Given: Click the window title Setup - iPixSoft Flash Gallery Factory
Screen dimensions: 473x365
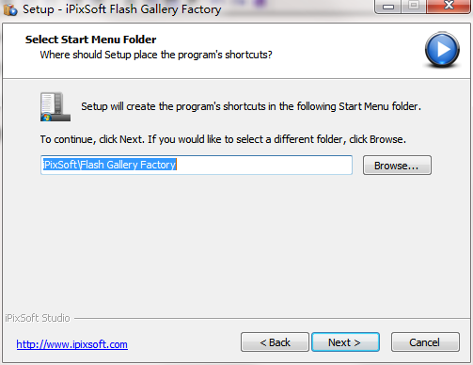Looking at the screenshot, I should 122,9.
